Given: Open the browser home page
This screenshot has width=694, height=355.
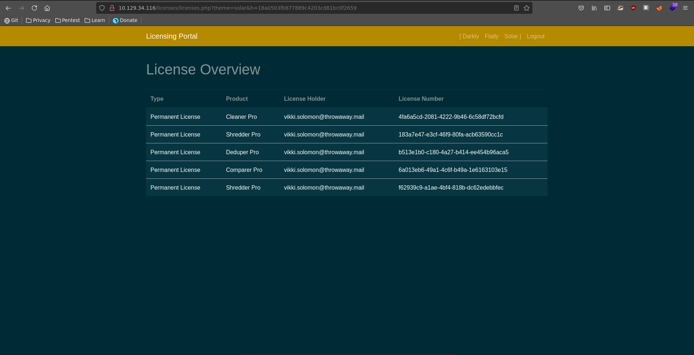Looking at the screenshot, I should coord(47,8).
